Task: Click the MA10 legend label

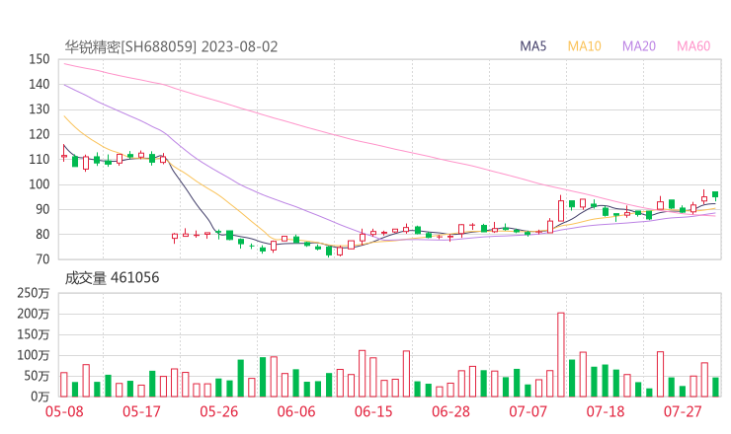Action: click(584, 46)
